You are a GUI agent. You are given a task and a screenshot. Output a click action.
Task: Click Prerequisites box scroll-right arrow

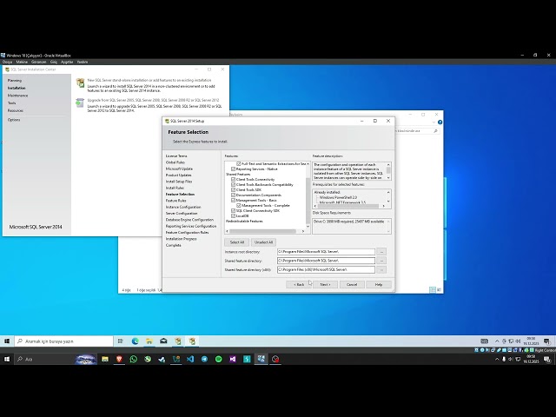384,206
